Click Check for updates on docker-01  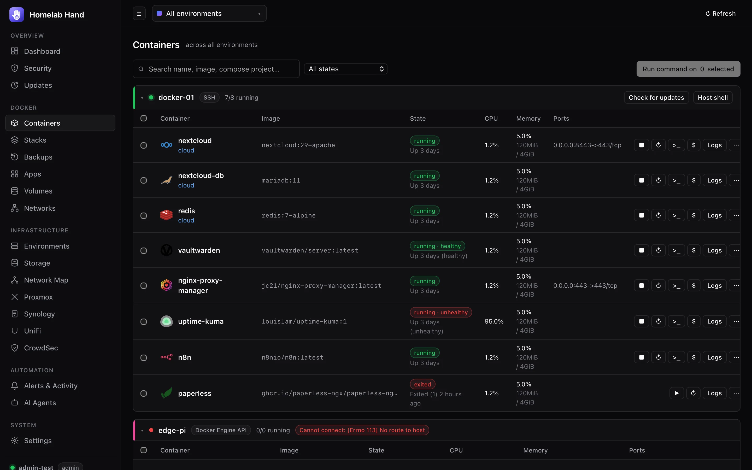[656, 98]
